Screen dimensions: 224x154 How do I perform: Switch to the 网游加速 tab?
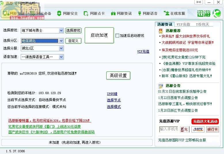[x=14, y=14]
